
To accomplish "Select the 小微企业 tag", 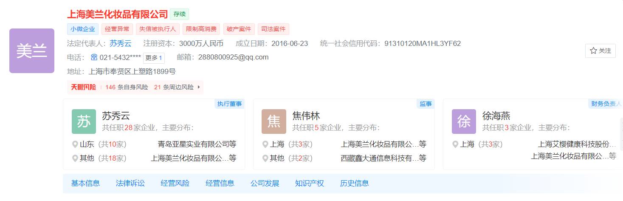I will coord(83,29).
